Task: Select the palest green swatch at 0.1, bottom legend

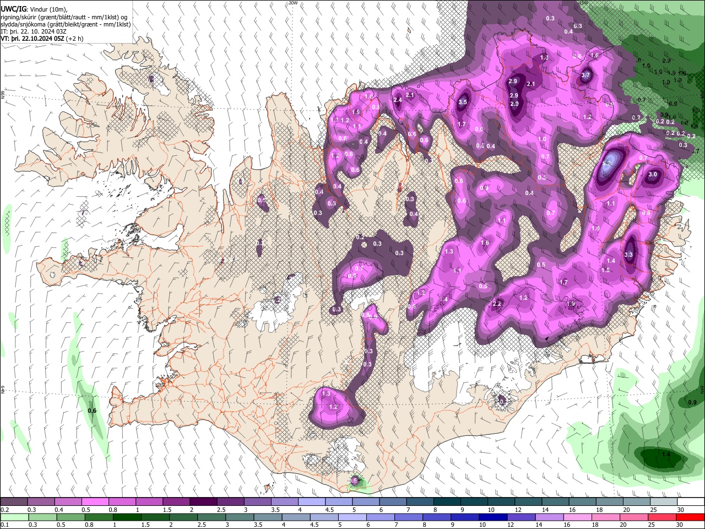Action: coord(14,517)
